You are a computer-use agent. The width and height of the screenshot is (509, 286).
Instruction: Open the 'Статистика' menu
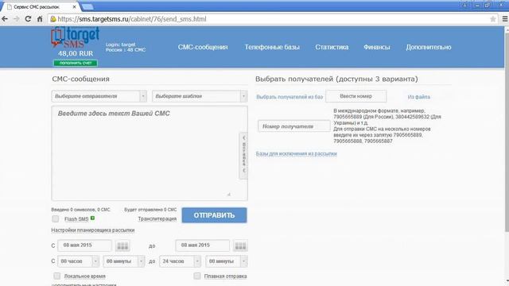point(332,47)
